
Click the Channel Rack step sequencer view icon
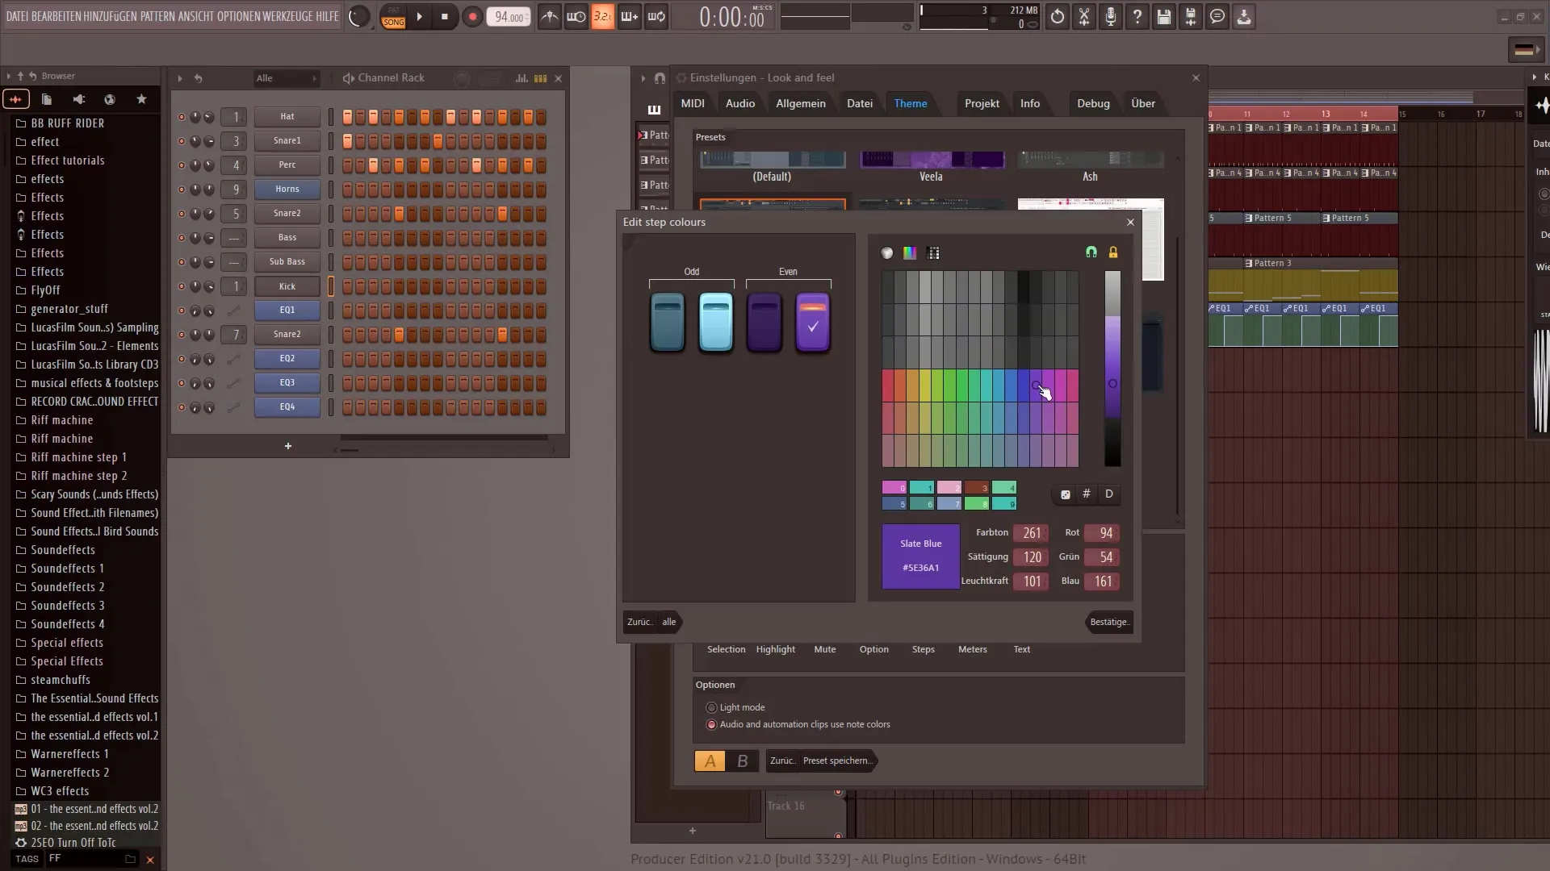tap(540, 78)
